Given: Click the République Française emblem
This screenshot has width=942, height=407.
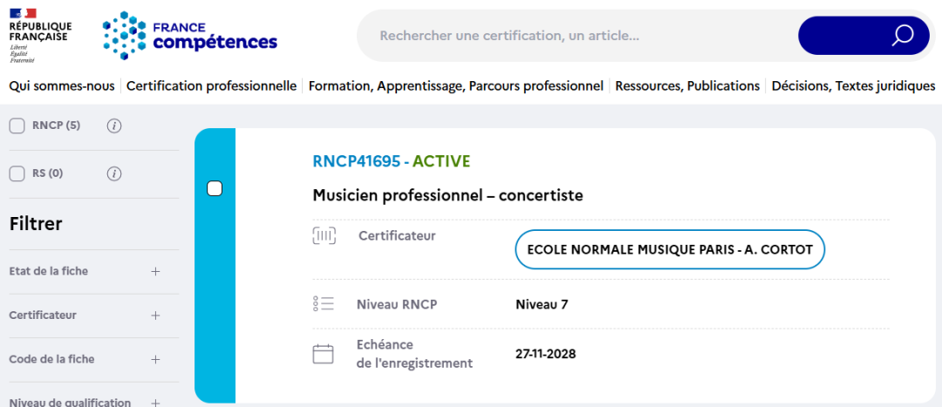Looking at the screenshot, I should (x=40, y=35).
